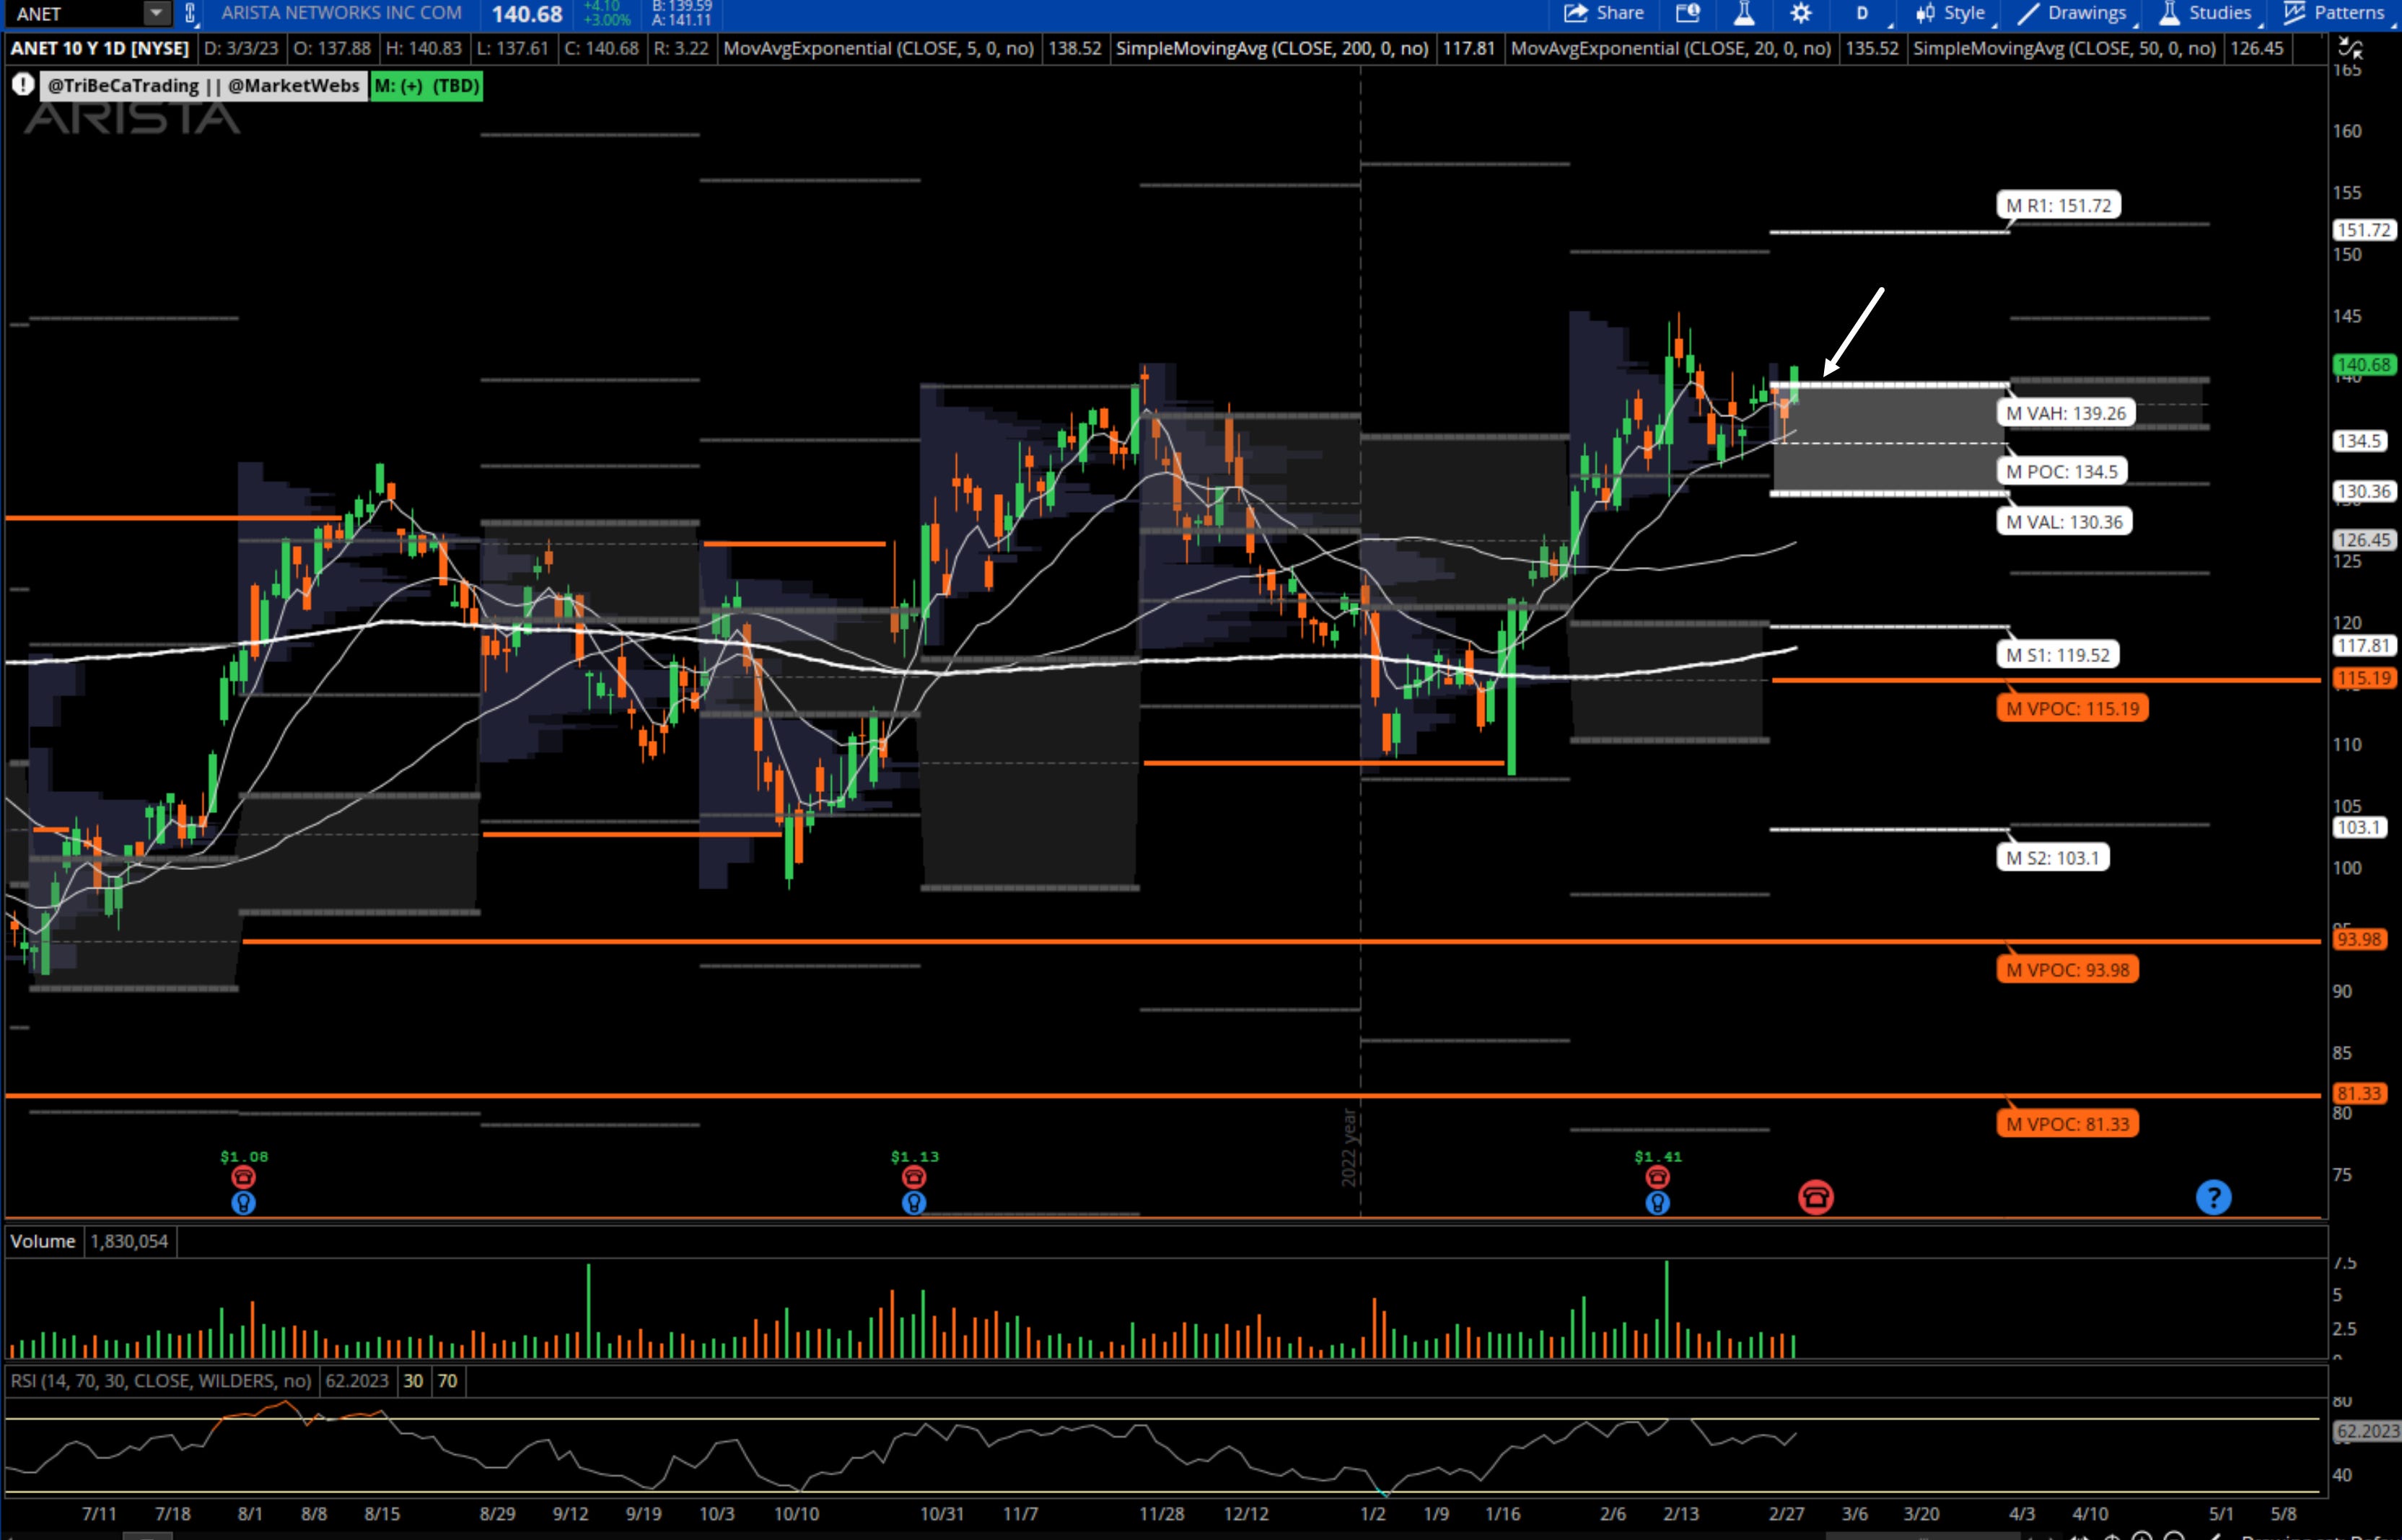
Task: Click the M VAH: 139.26 label
Action: click(x=2065, y=413)
